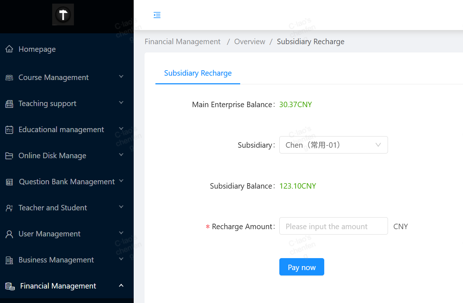Click the Teacher and Student person icon
The height and width of the screenshot is (303, 463).
pos(9,208)
